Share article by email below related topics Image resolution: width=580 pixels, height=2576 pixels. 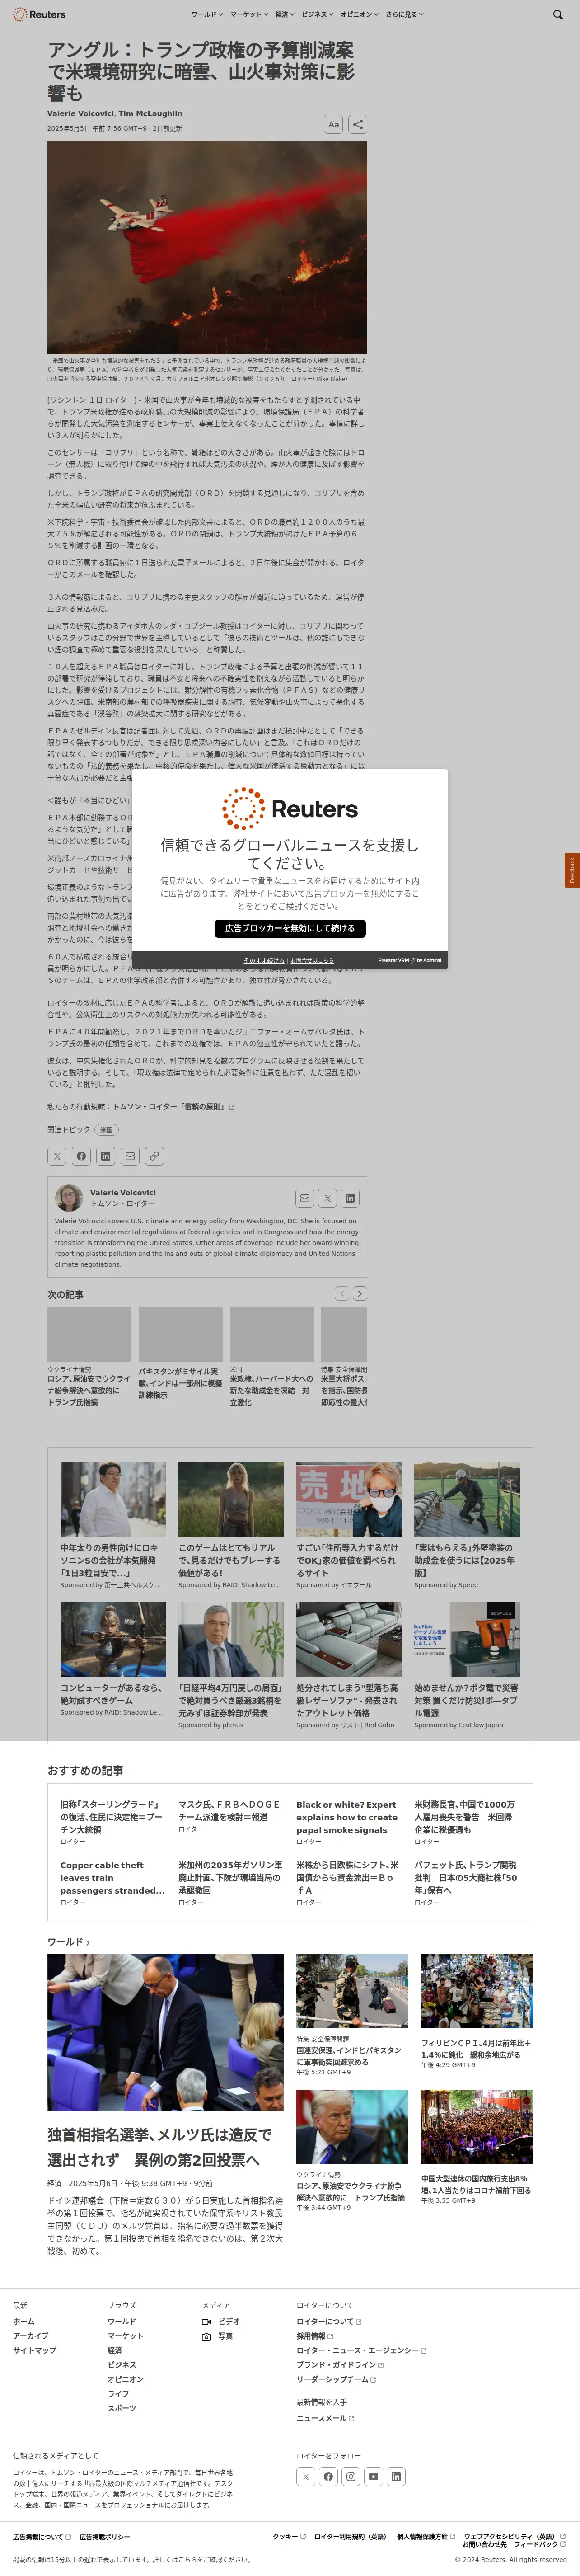pyautogui.click(x=130, y=1156)
